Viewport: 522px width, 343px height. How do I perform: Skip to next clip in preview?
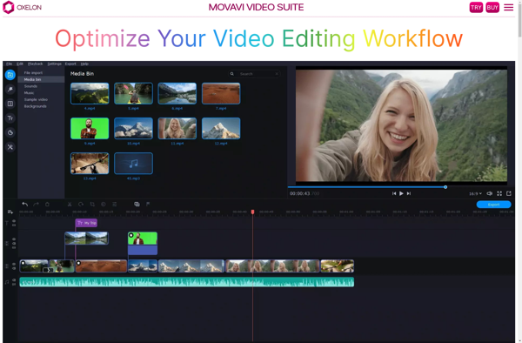(x=409, y=193)
